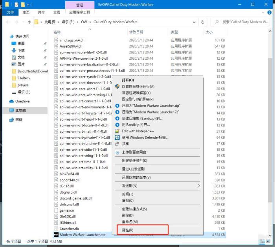
Task: Expand the ribbon with the chevron
Action: [x=263, y=13]
